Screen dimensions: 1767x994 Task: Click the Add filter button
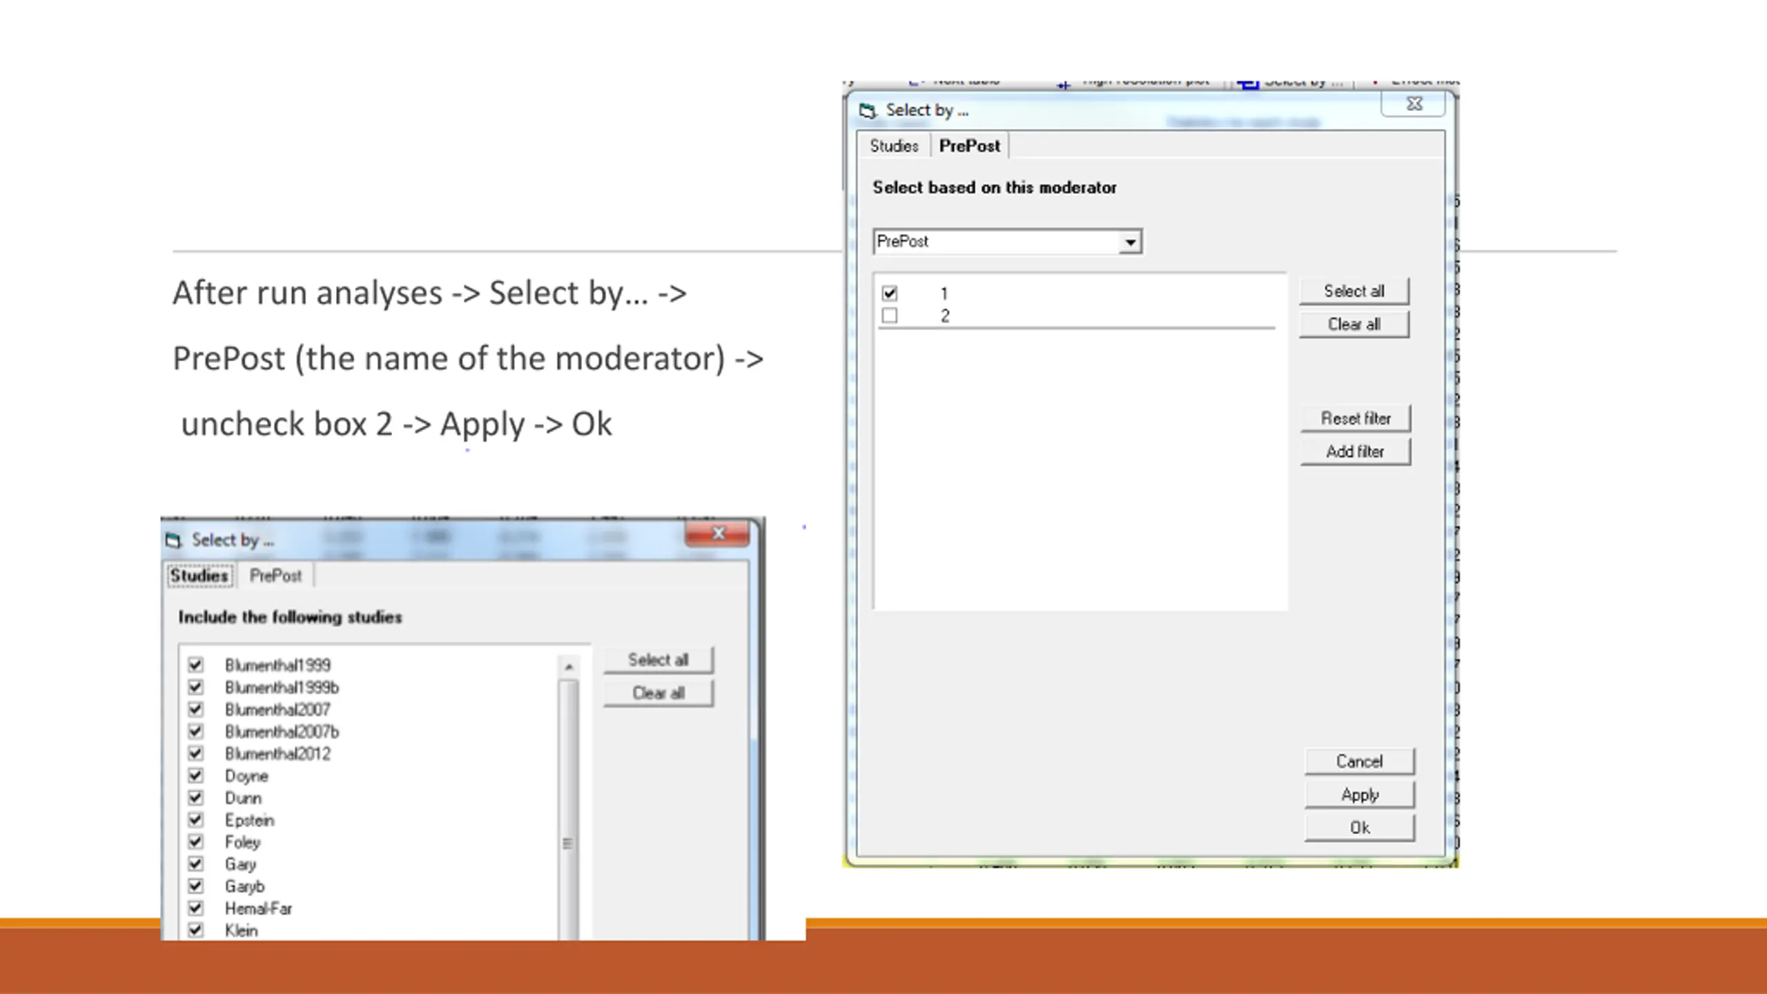(x=1356, y=451)
